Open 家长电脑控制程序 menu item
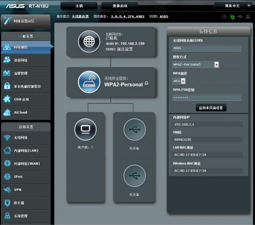 (26, 87)
